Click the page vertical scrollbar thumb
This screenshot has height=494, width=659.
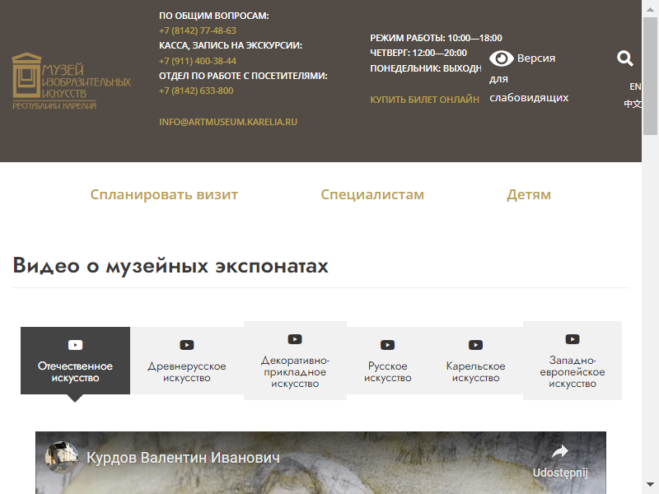[x=650, y=76]
